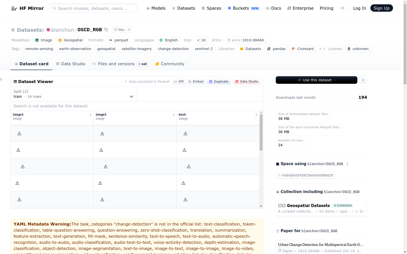Image resolution: width=407 pixels, height=254 pixels.
Task: Expand the +1 more libraries
Action: [x=322, y=49]
